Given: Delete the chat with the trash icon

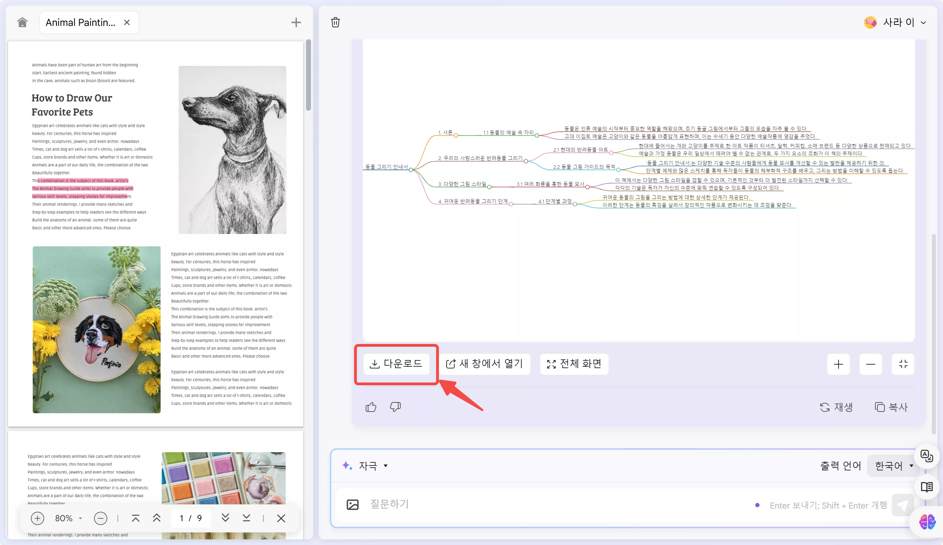Looking at the screenshot, I should [x=335, y=22].
